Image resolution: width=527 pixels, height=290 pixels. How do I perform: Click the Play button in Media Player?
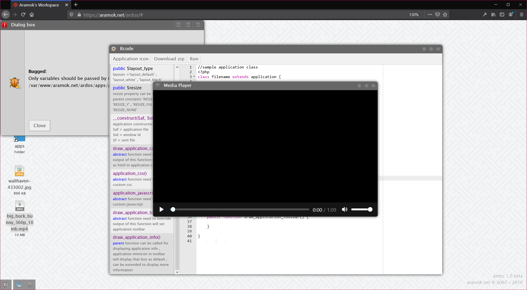click(162, 210)
